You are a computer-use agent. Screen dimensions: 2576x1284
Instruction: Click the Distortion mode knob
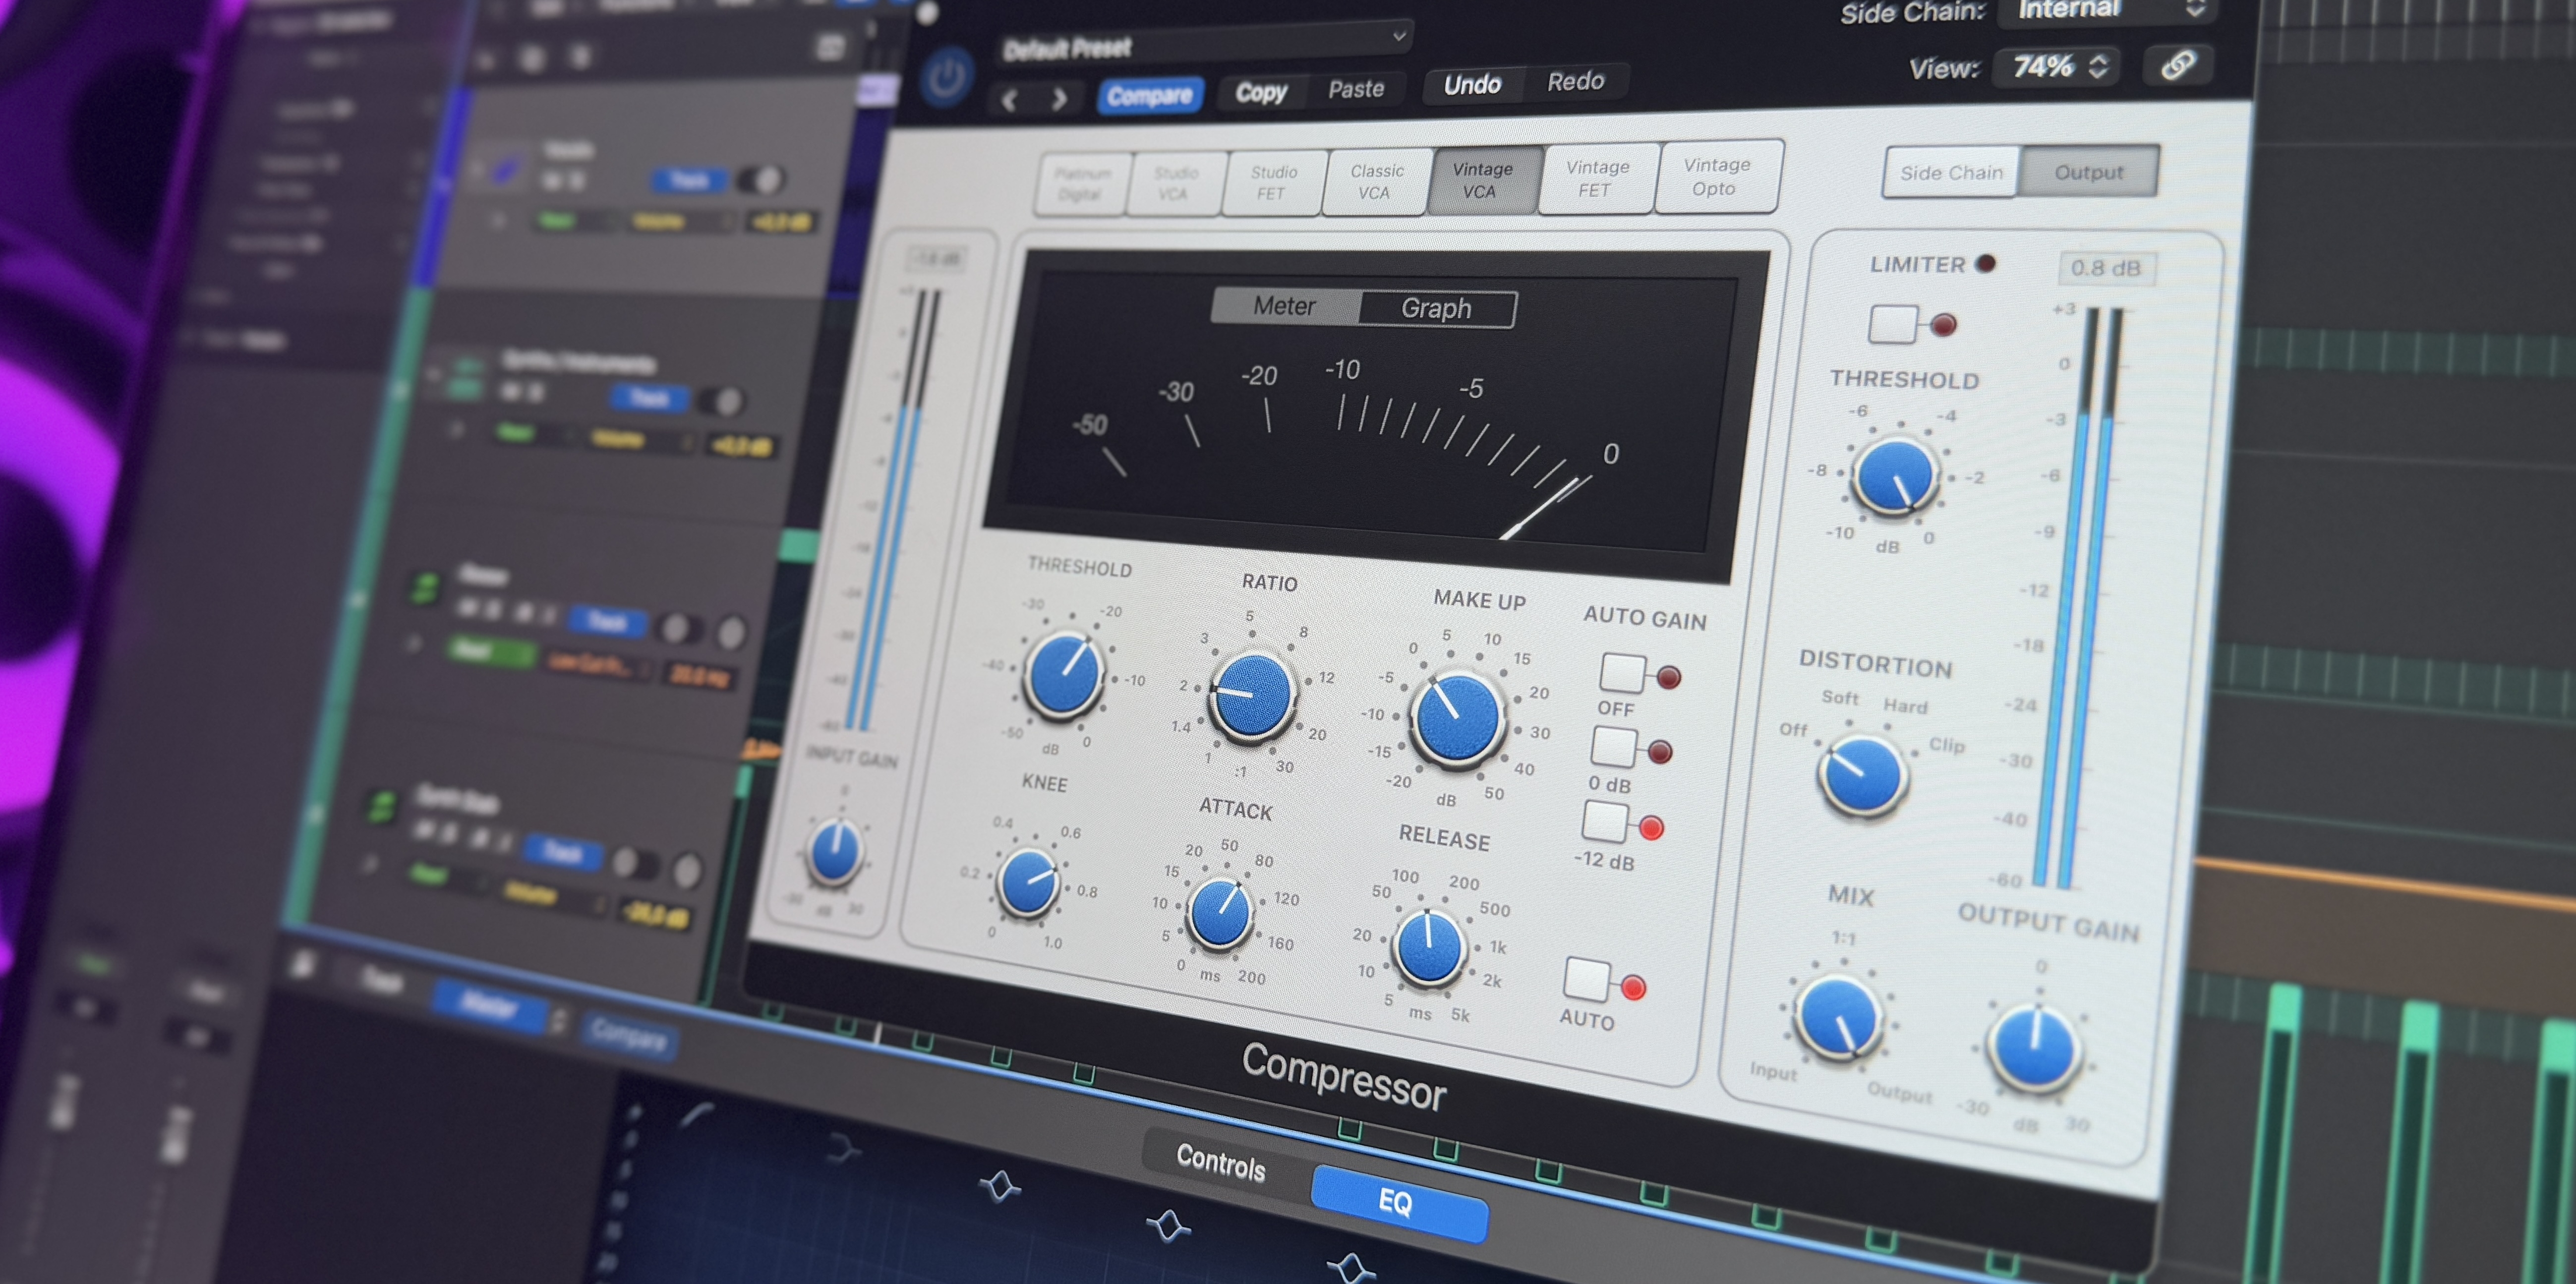(1863, 775)
